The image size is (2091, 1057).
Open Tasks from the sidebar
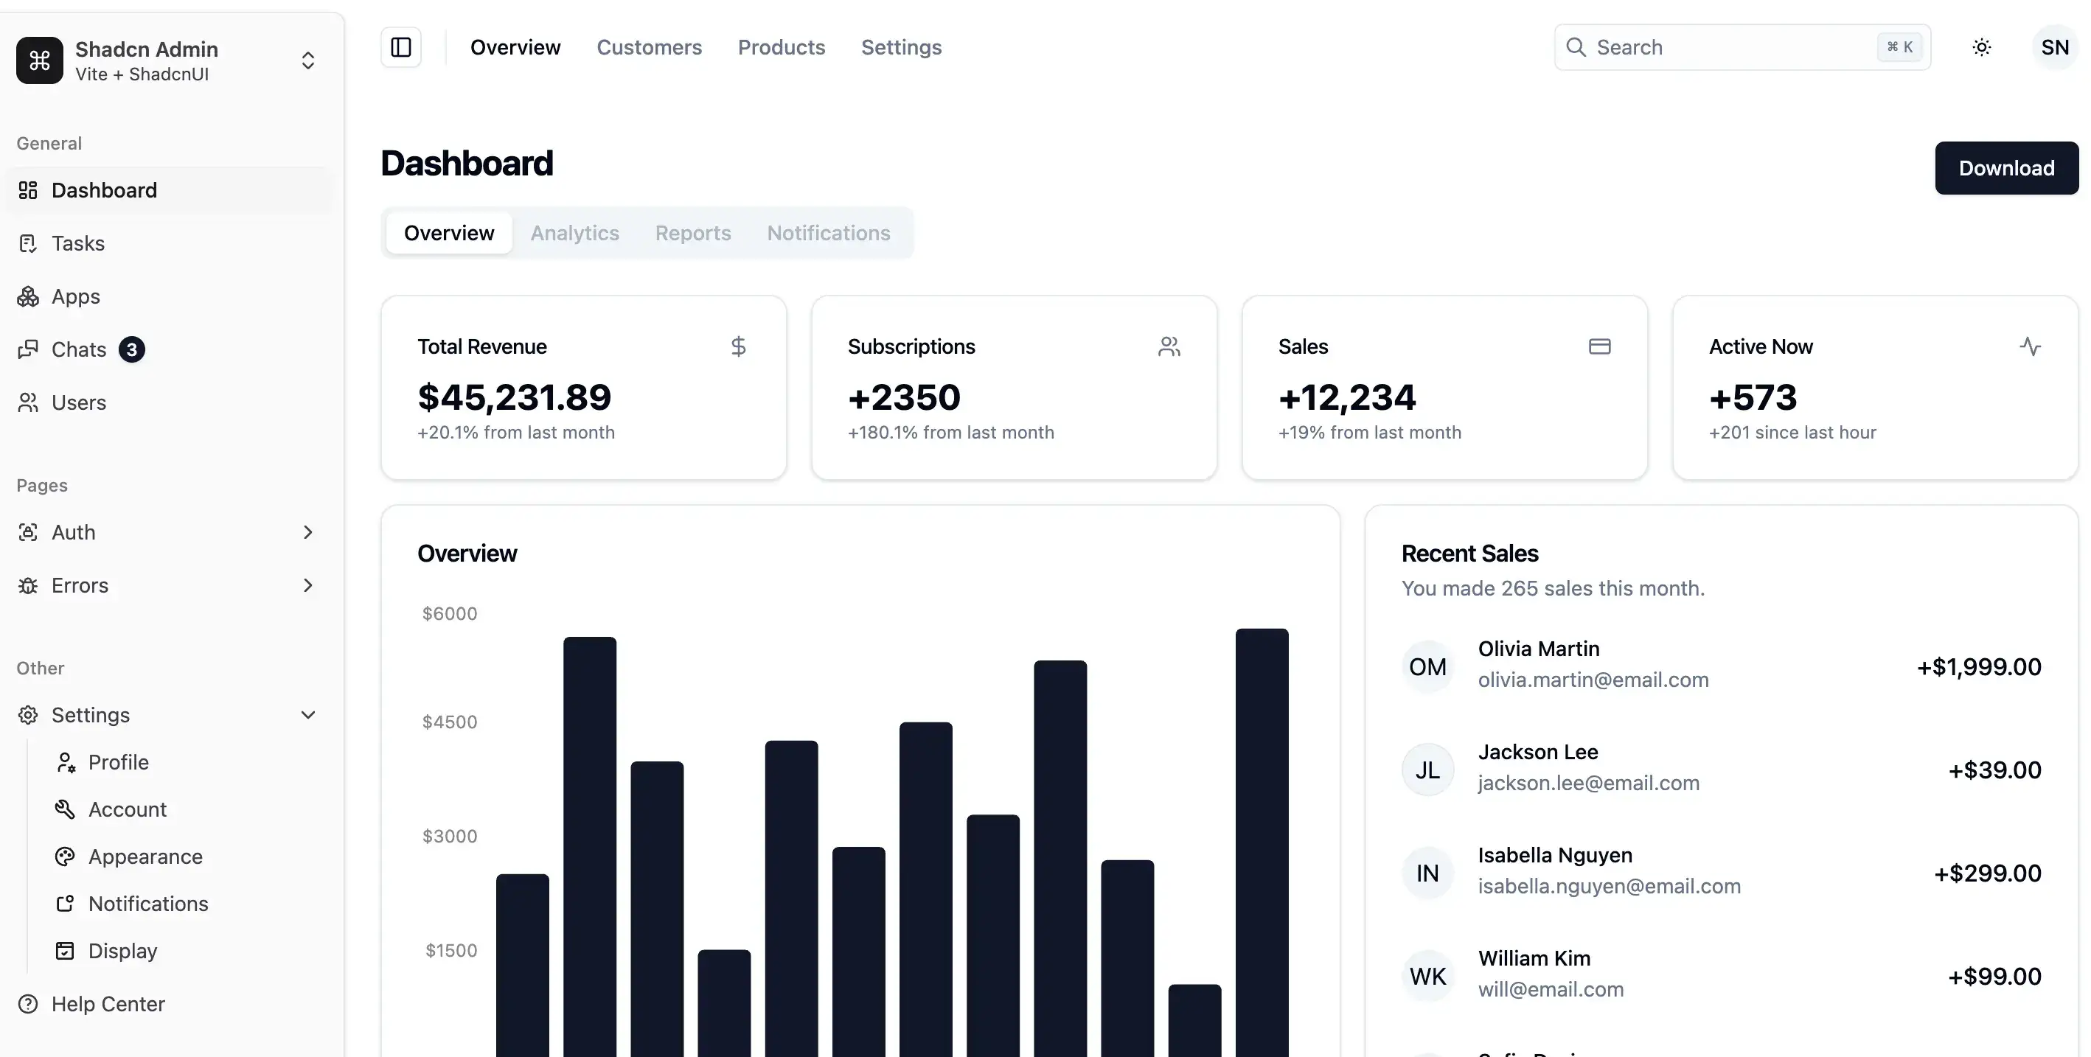168,243
